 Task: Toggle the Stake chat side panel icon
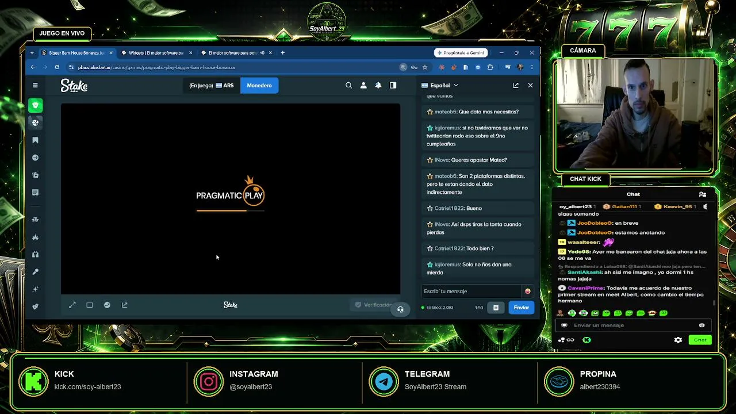point(393,86)
